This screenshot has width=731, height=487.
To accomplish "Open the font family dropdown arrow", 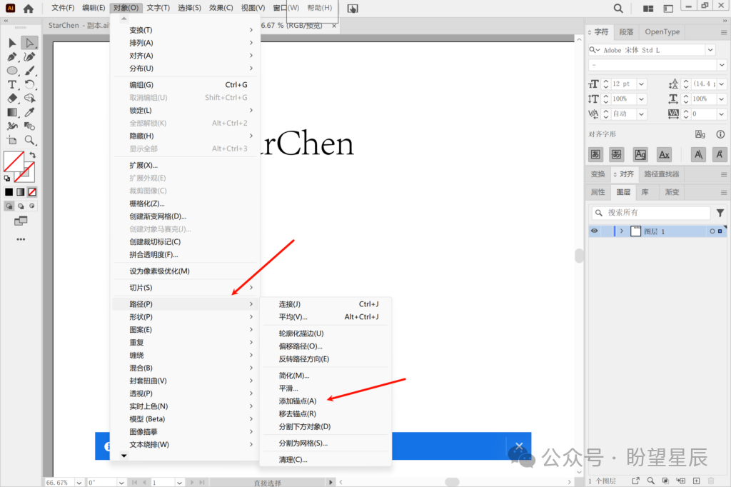I will [x=710, y=50].
